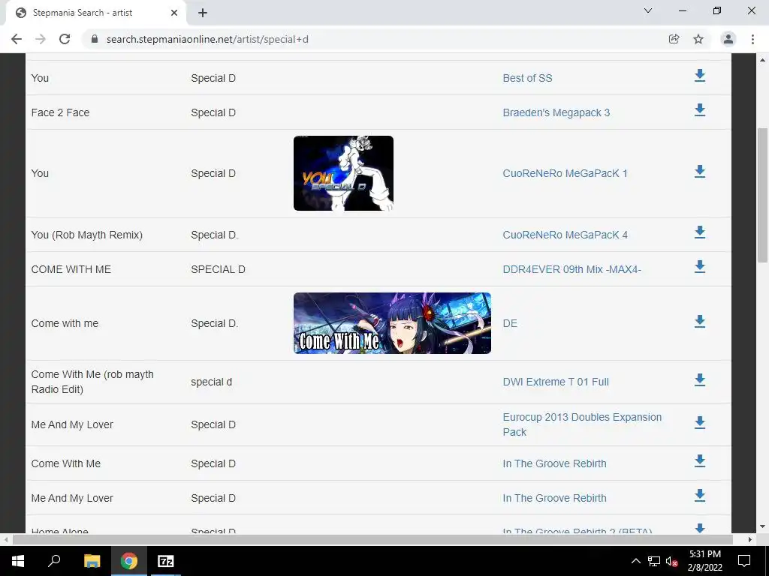769x576 pixels.
Task: Share this page icon
Action: pyautogui.click(x=674, y=39)
